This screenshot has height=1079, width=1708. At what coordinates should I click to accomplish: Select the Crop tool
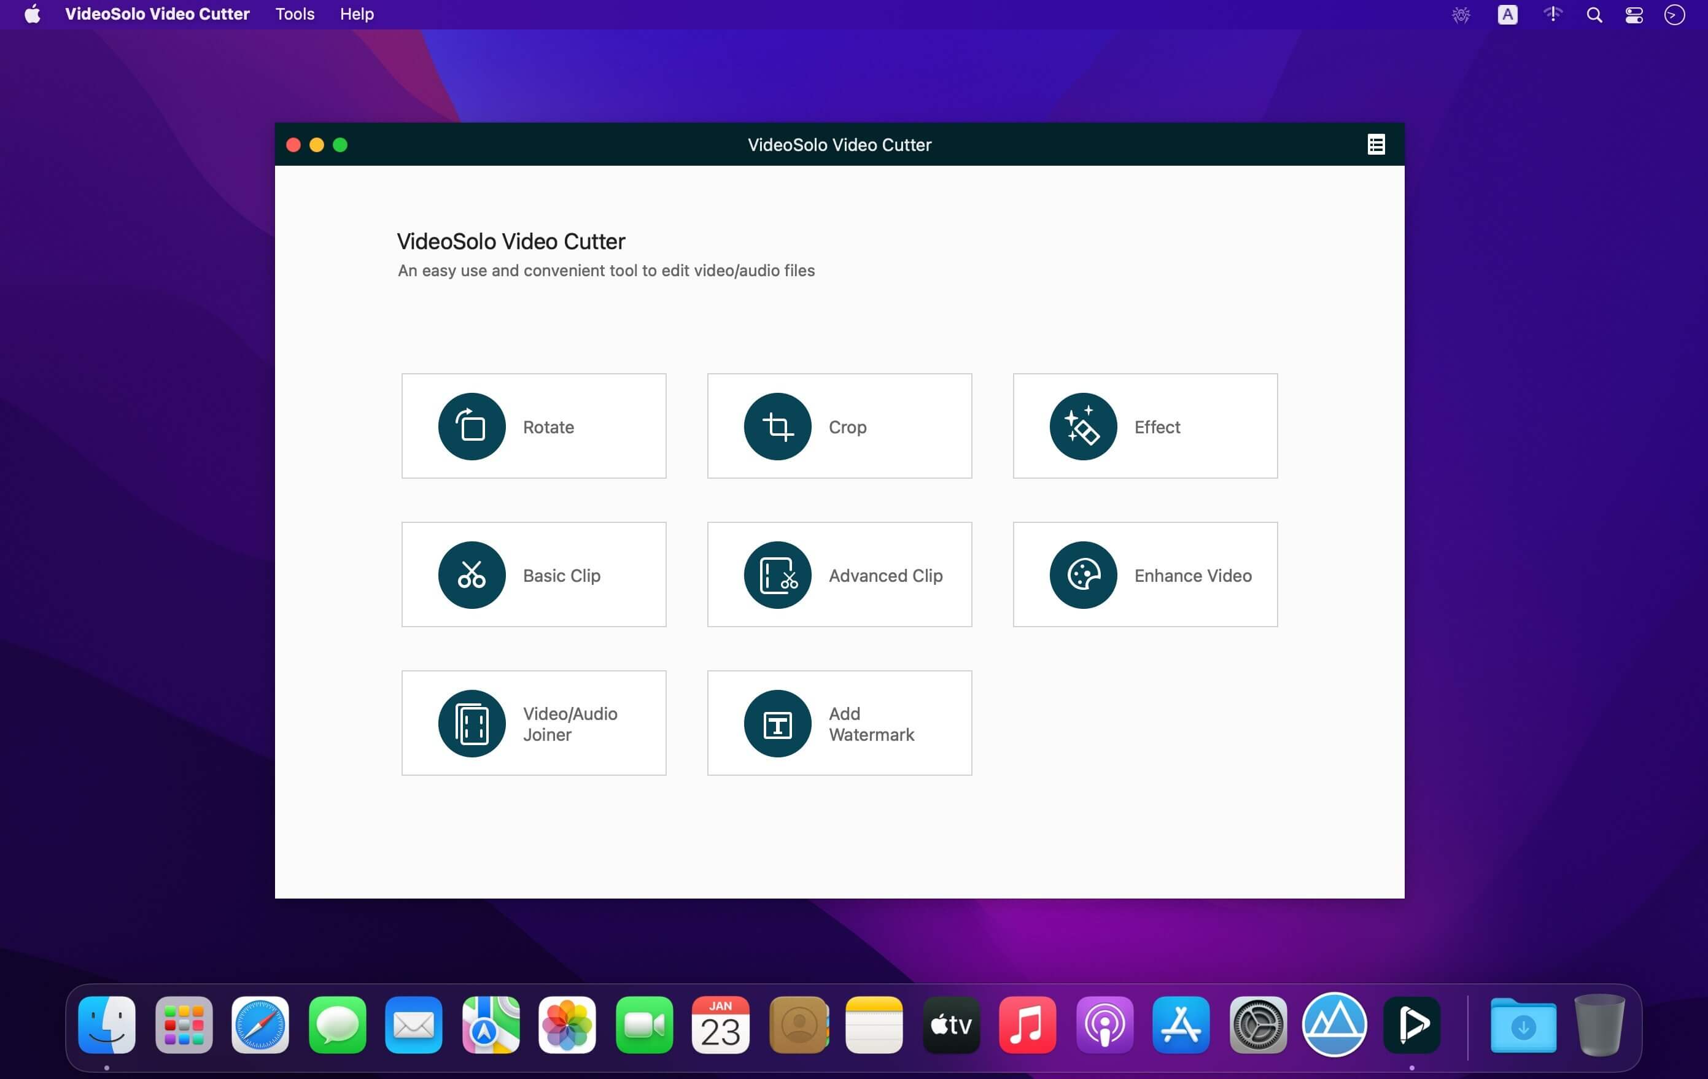839,427
